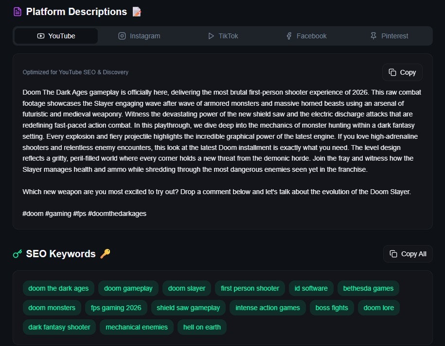445x346 pixels.
Task: Switch to the Facebook tab
Action: [306, 36]
